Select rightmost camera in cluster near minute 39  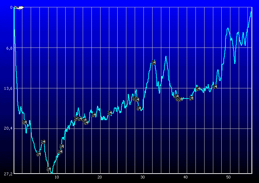[181, 99]
